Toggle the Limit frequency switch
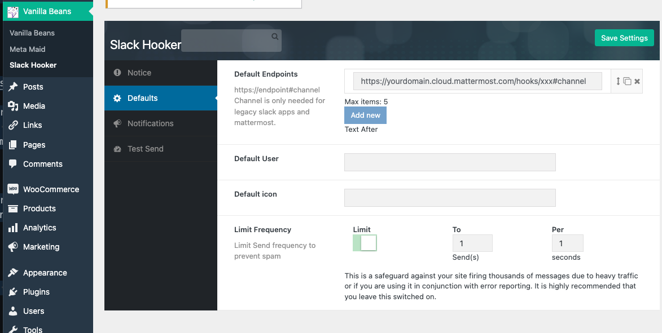662x333 pixels. pos(365,243)
